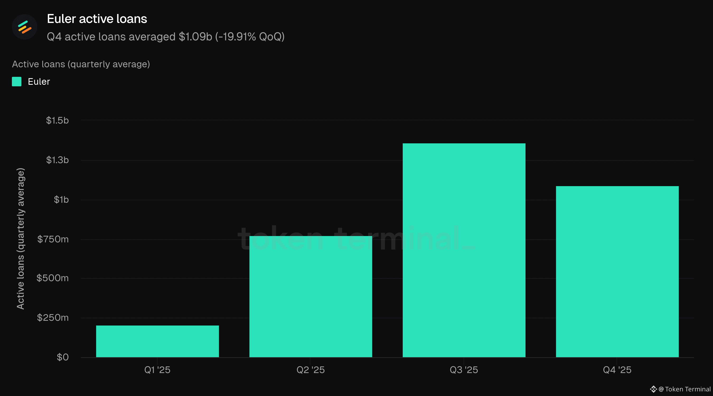Click the Q2 '25 axis label

tap(311, 370)
